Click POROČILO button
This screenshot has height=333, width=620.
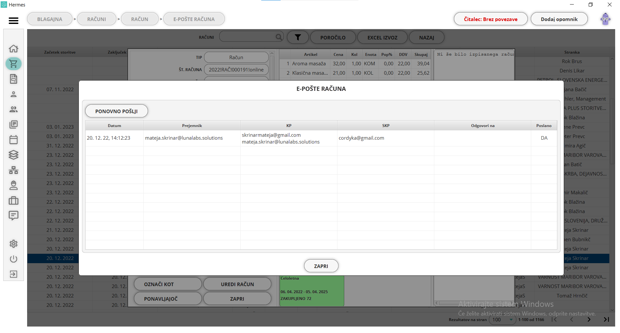tap(333, 38)
